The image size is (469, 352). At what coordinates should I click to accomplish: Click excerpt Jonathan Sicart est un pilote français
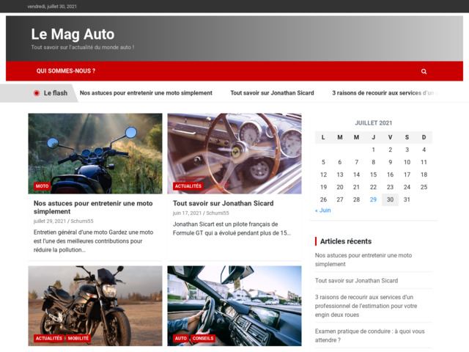click(232, 228)
